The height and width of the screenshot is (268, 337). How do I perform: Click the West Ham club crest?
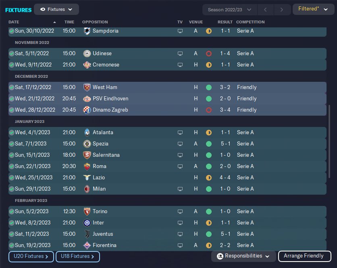(x=87, y=87)
